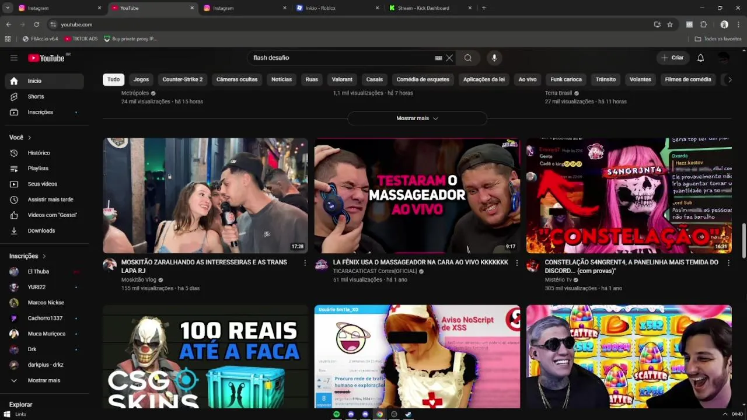The image size is (747, 420).
Task: Expand Mostrar mais in subscriptions list
Action: point(44,380)
